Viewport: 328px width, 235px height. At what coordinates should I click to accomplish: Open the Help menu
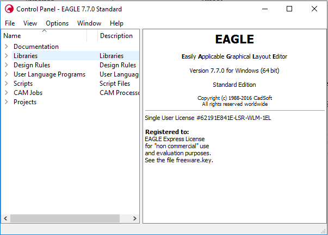pos(116,23)
